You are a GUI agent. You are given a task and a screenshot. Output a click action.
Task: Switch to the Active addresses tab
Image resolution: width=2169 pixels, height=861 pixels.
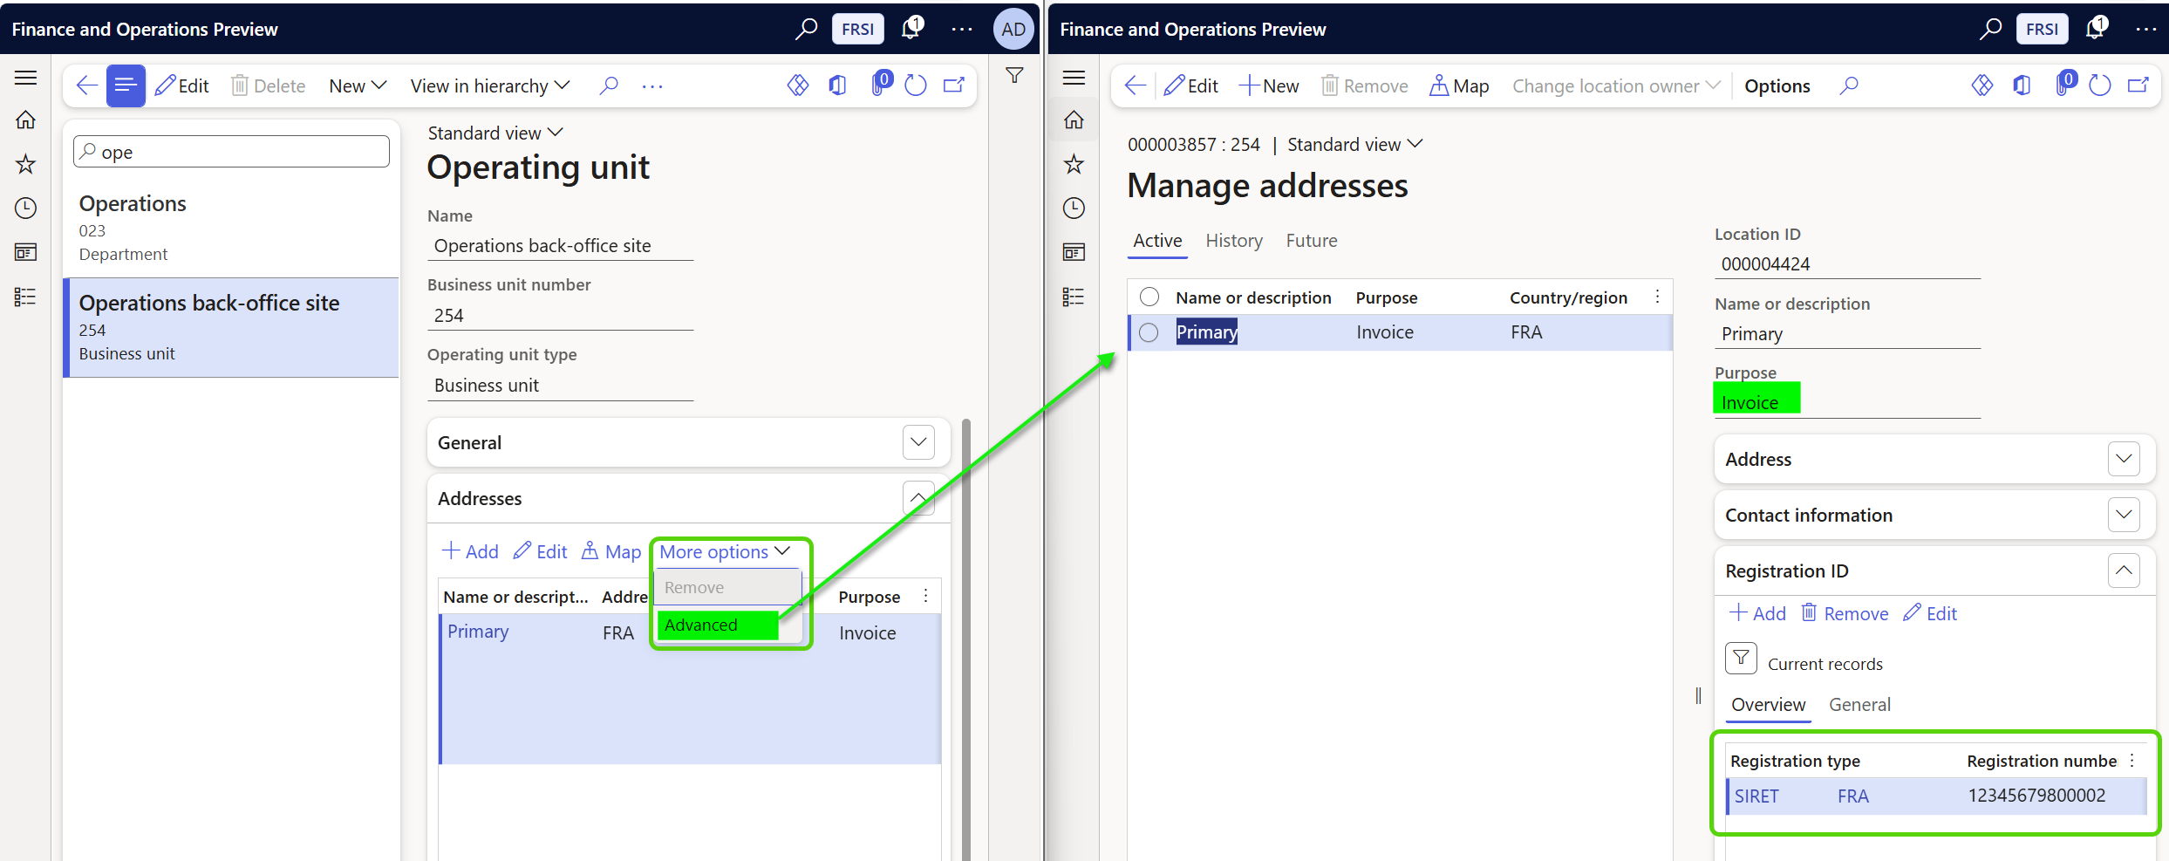click(1157, 241)
